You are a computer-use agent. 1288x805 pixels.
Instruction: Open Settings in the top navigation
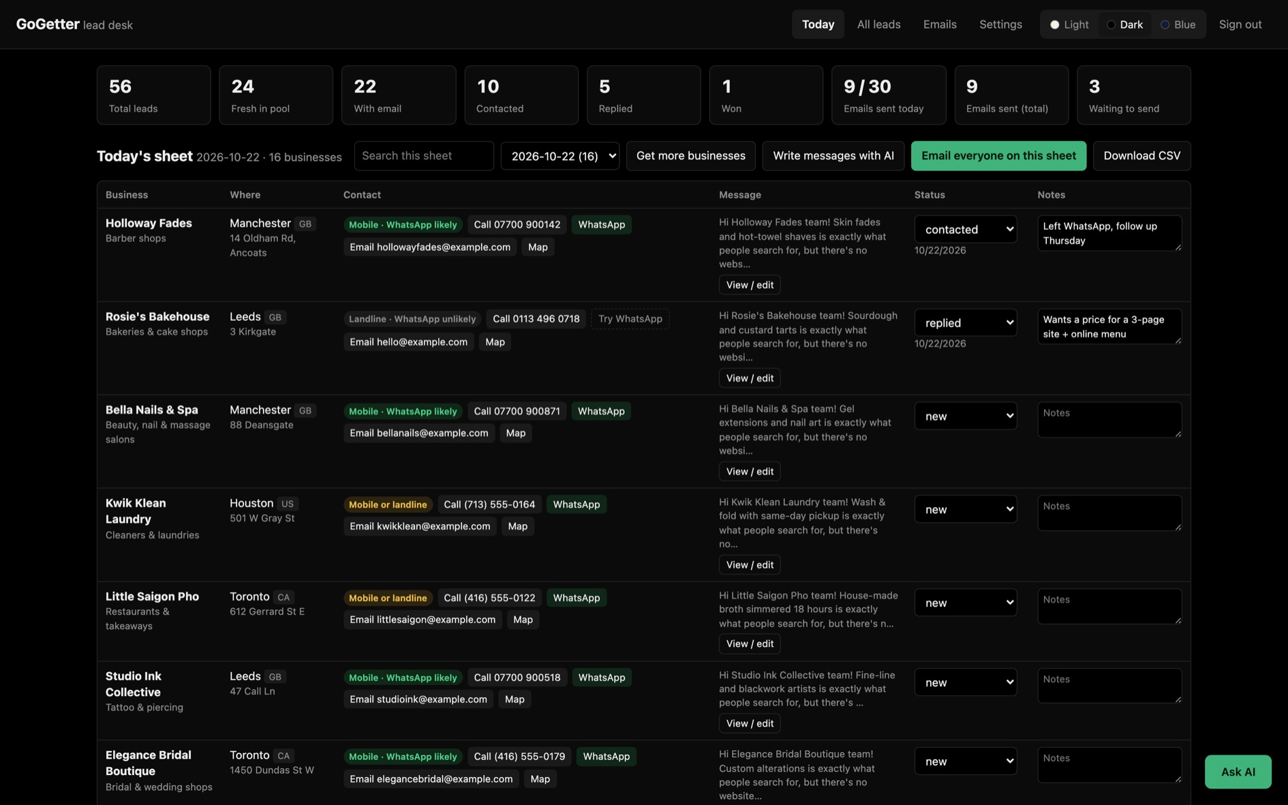[1000, 25]
